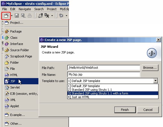Click the EJB menu icon
The height and width of the screenshot is (127, 163).
pos(7,94)
